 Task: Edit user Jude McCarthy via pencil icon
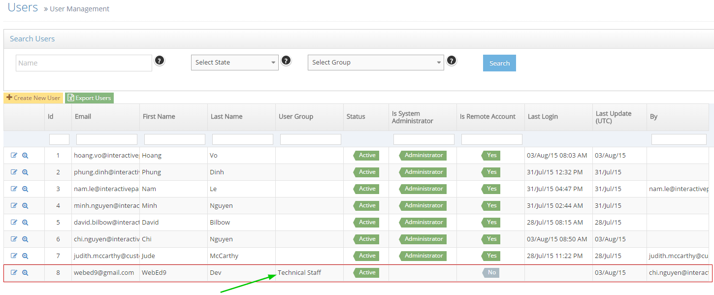(14, 256)
